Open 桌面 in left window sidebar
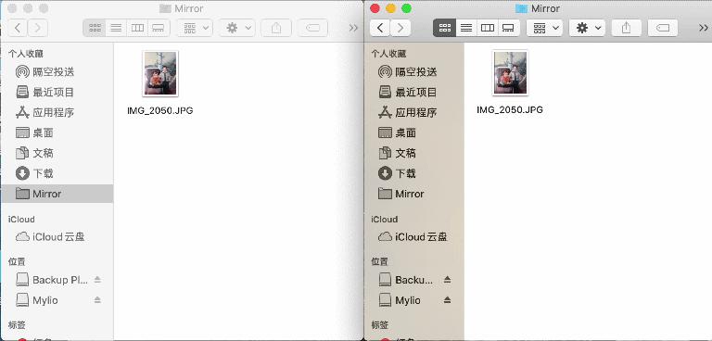The image size is (712, 341). click(57, 133)
